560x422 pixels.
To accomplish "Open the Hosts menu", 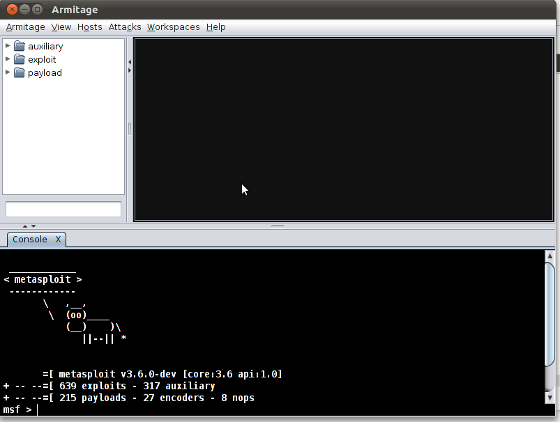I will tap(89, 27).
